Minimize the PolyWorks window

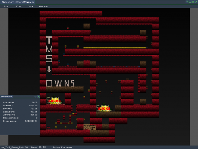(x=190, y=2)
